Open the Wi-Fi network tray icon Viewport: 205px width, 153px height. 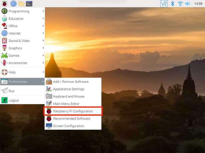(x=180, y=4)
